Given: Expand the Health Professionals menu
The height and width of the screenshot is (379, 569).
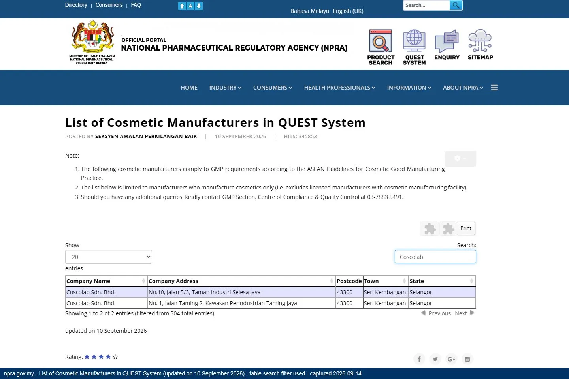Looking at the screenshot, I should pyautogui.click(x=340, y=88).
